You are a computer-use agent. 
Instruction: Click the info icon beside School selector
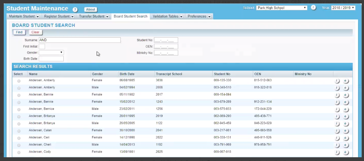(x=313, y=8)
